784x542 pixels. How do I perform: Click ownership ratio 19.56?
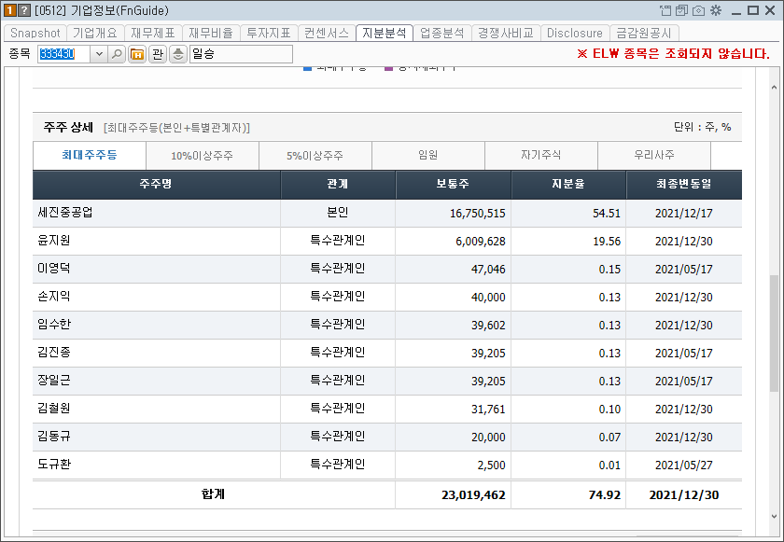pyautogui.click(x=607, y=242)
